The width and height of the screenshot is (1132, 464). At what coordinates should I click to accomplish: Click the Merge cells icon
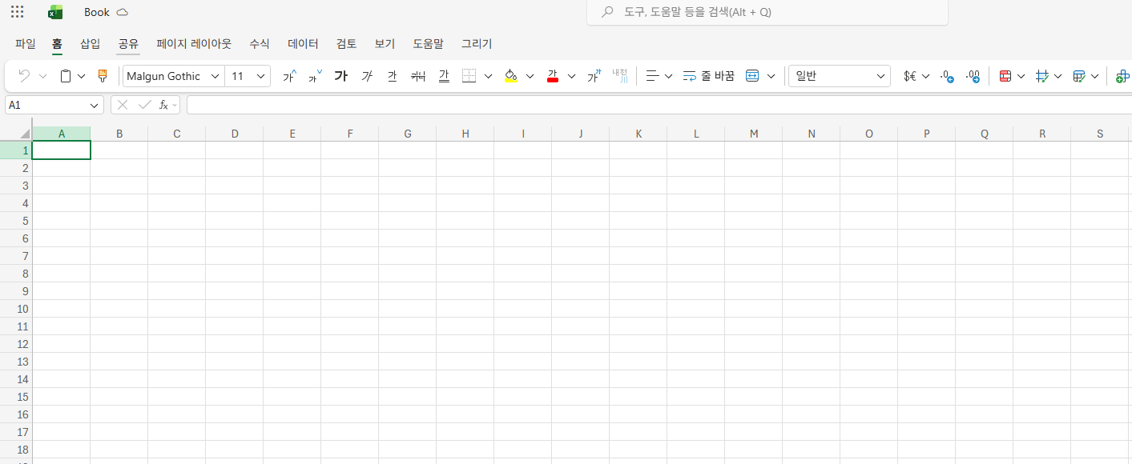(x=752, y=76)
